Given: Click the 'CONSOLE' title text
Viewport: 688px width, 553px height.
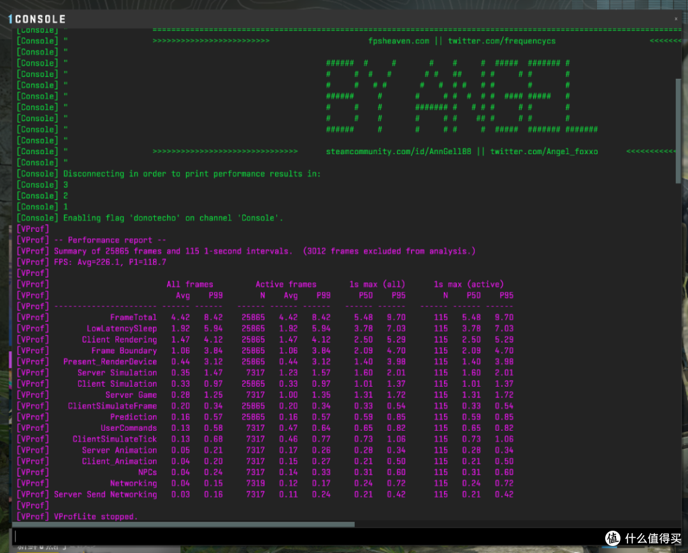Looking at the screenshot, I should point(40,19).
